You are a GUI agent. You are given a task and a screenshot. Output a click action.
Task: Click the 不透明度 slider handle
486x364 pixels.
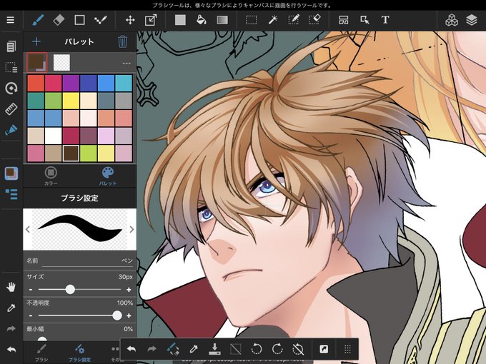(117, 315)
